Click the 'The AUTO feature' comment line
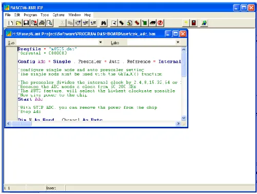The width and height of the screenshot is (257, 194). pos(96,91)
